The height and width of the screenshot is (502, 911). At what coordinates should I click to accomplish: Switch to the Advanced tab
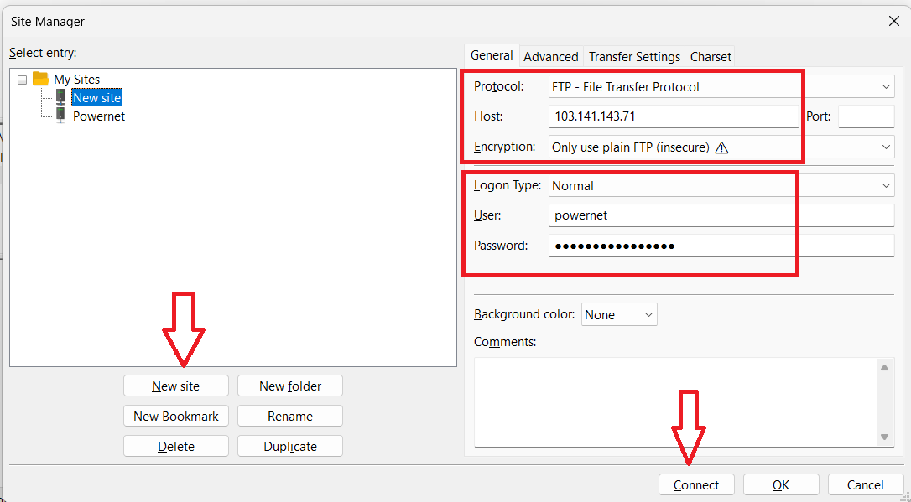tap(550, 56)
